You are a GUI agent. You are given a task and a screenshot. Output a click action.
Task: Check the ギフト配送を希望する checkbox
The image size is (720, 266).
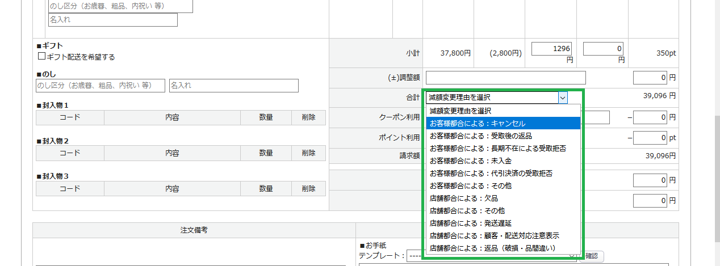coord(41,57)
